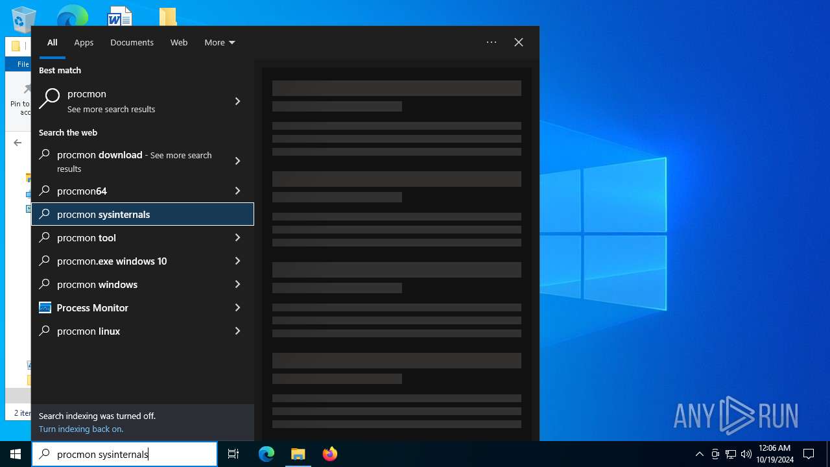Open the volume control in the tray
Viewport: 830px width, 467px height.
[x=746, y=454]
